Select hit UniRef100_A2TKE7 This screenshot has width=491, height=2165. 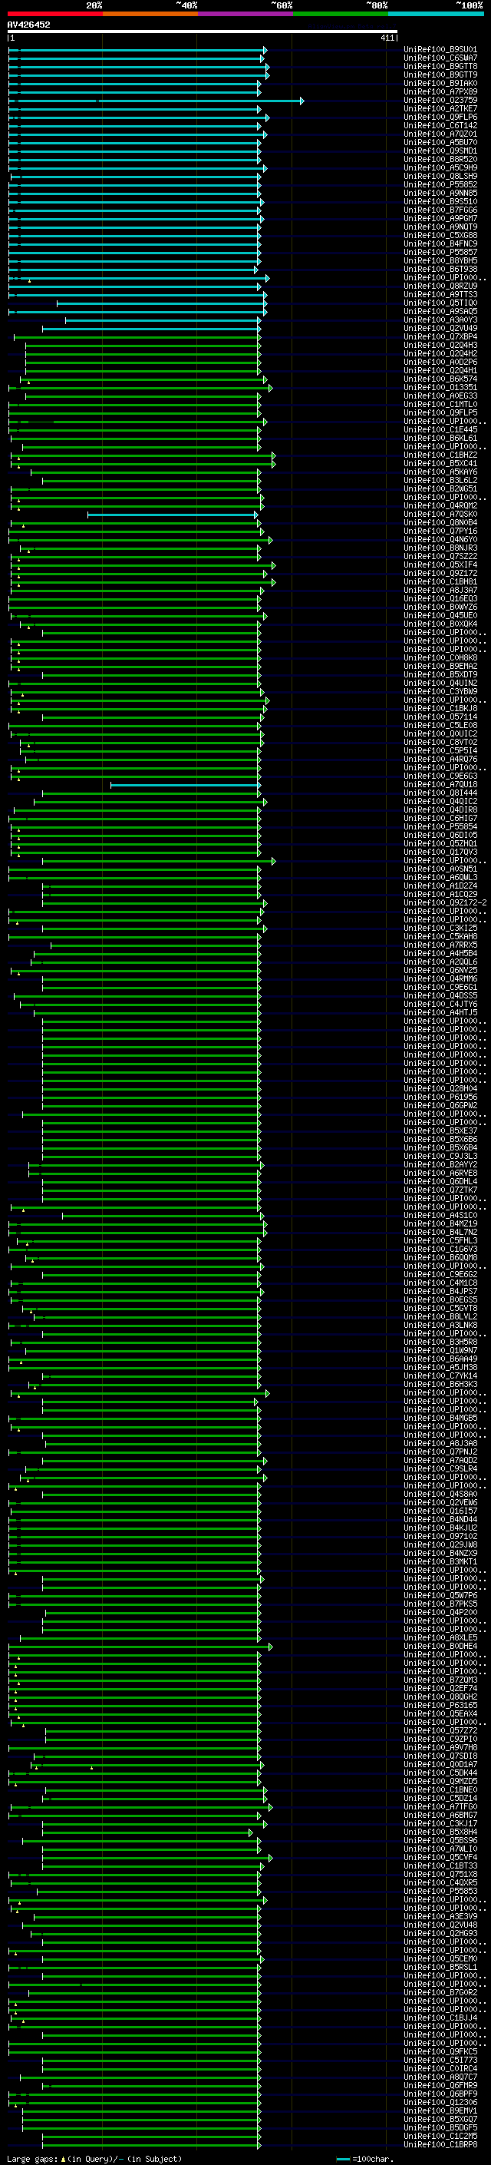(440, 108)
